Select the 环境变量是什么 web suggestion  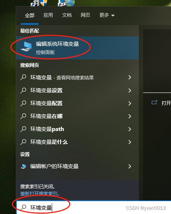pos(77,142)
